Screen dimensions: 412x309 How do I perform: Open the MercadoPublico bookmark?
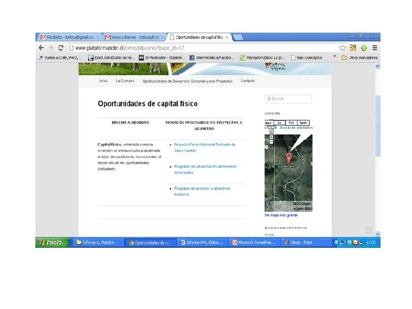click(262, 58)
